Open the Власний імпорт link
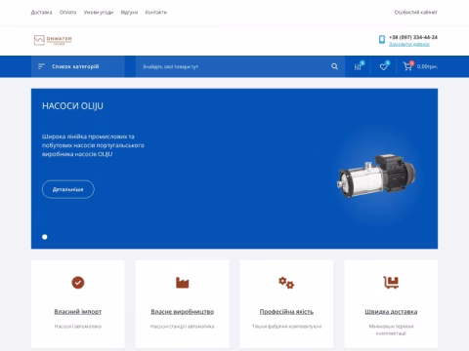 click(78, 311)
